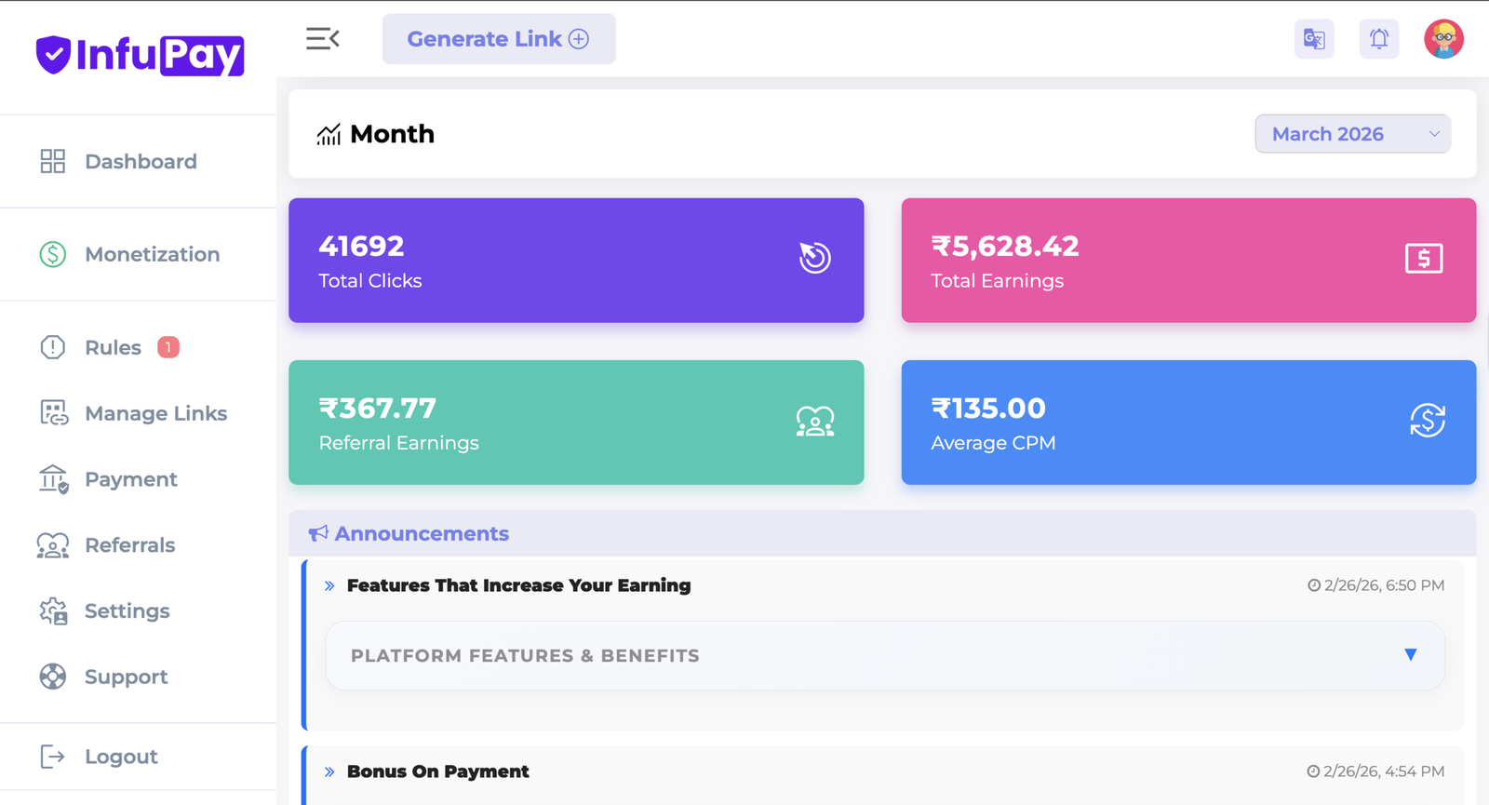Click the Referral Earnings people icon

click(x=814, y=422)
